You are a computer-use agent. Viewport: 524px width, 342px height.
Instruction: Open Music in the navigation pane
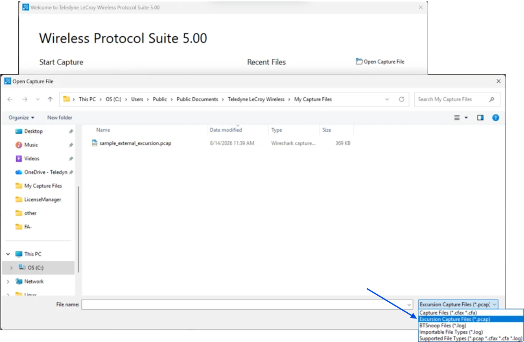tap(31, 145)
